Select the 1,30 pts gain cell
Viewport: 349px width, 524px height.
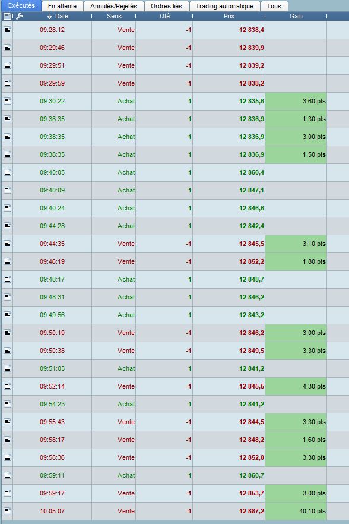[296, 119]
